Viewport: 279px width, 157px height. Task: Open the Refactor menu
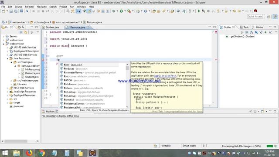click(x=30, y=7)
